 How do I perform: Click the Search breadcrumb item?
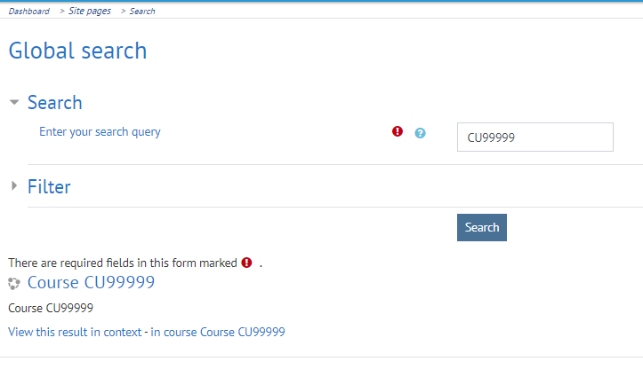point(142,11)
